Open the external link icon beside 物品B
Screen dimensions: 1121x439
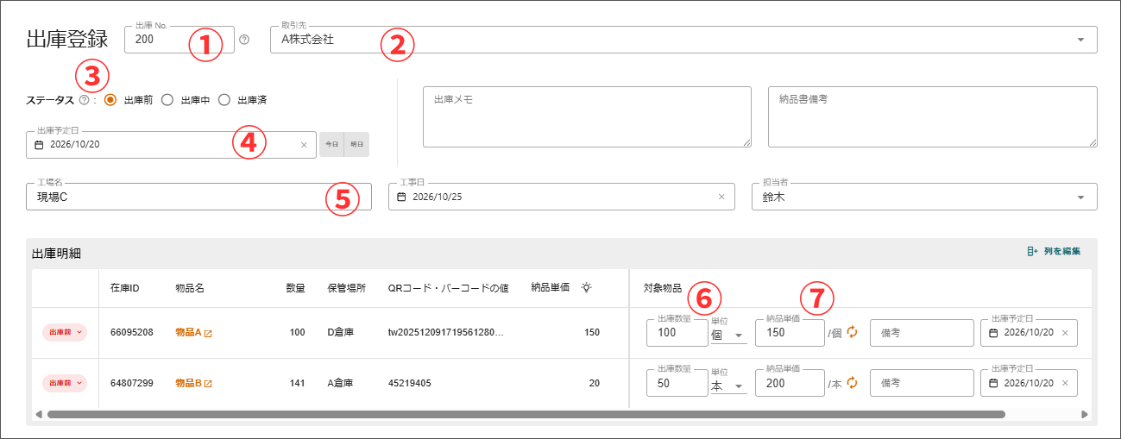coord(208,384)
